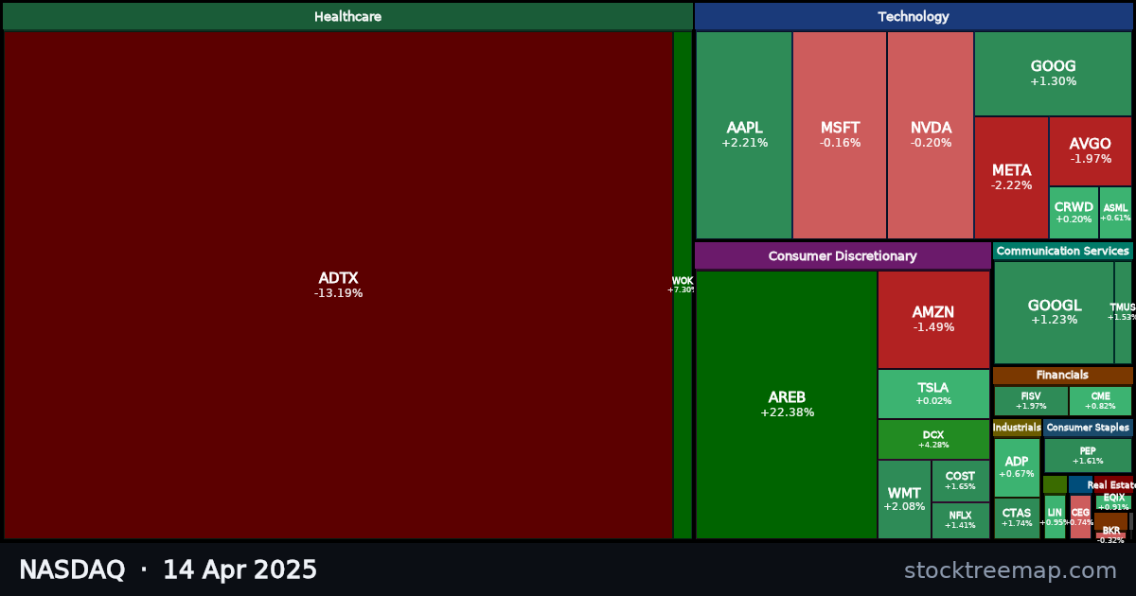Open the NFLX tile
This screenshot has height=596, width=1136.
point(960,520)
